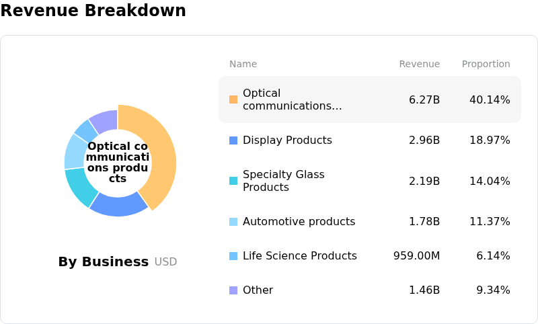
Task: Select the Display Products row label
Action: coord(287,140)
